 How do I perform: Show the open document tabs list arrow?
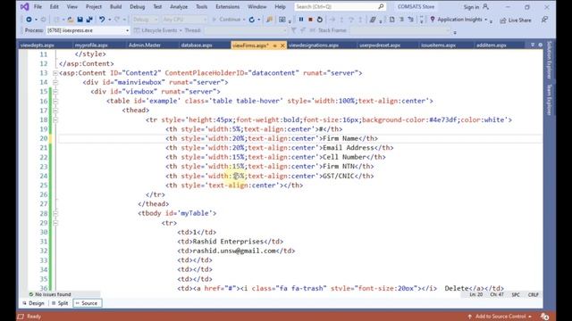pos(533,45)
